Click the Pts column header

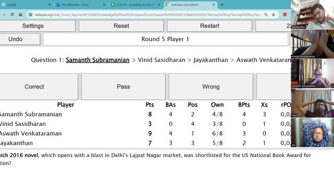[x=150, y=104]
